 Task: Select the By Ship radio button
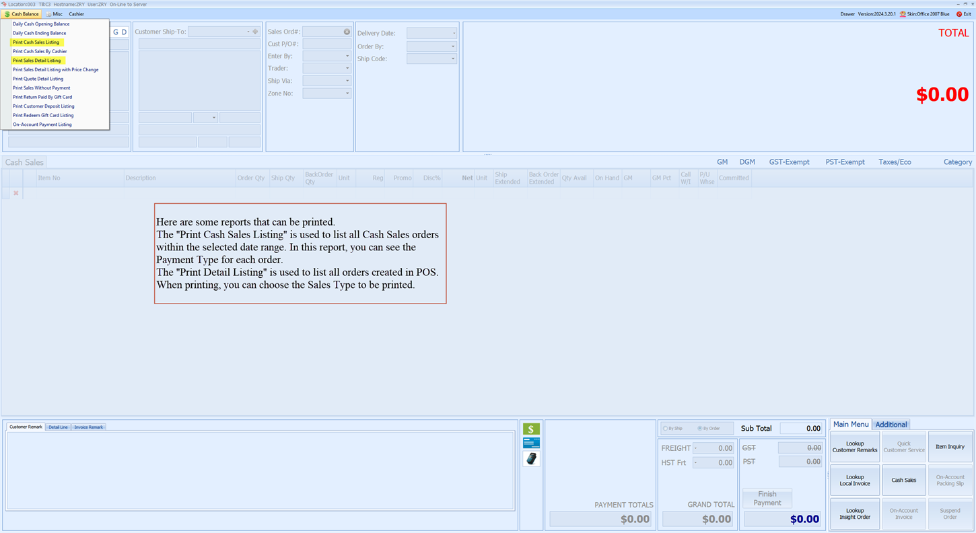click(666, 428)
